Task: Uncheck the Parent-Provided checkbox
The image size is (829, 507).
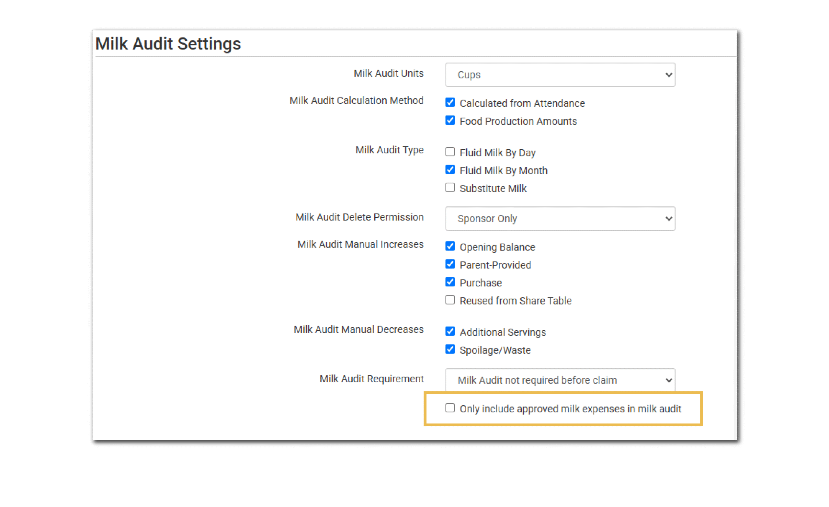Action: pos(450,264)
